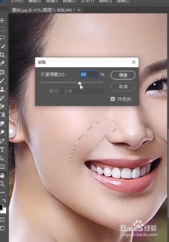Select the History Brush tool
Image resolution: width=169 pixels, height=242 pixels.
click(2, 98)
